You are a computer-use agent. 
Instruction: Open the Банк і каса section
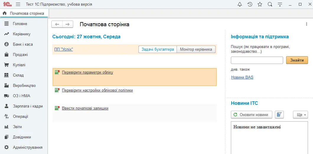tap(23, 44)
